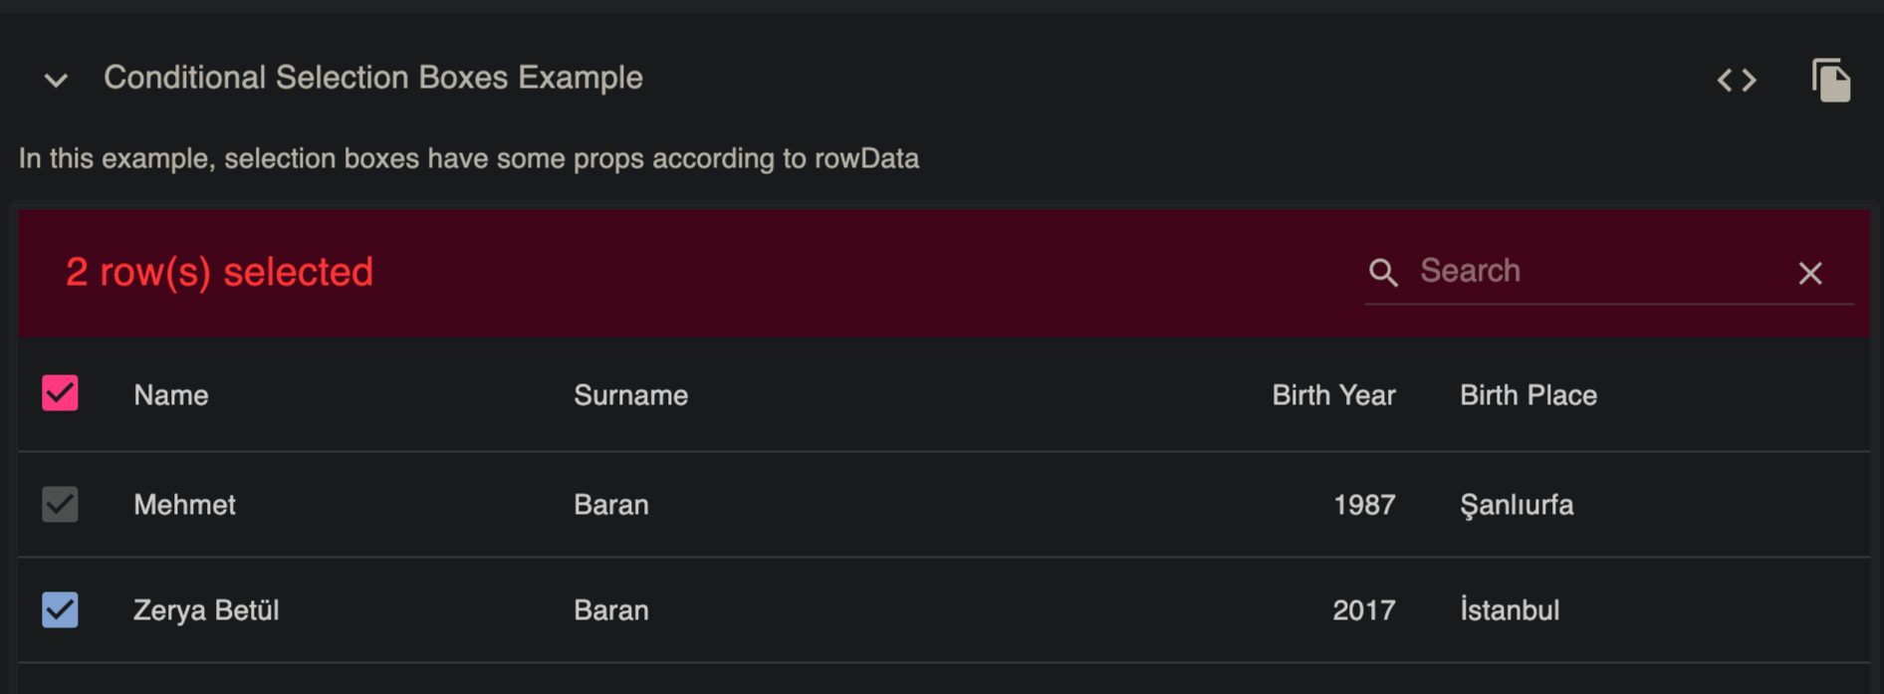Click the Conditional Selection Boxes Example title
This screenshot has width=1884, height=694.
[373, 78]
